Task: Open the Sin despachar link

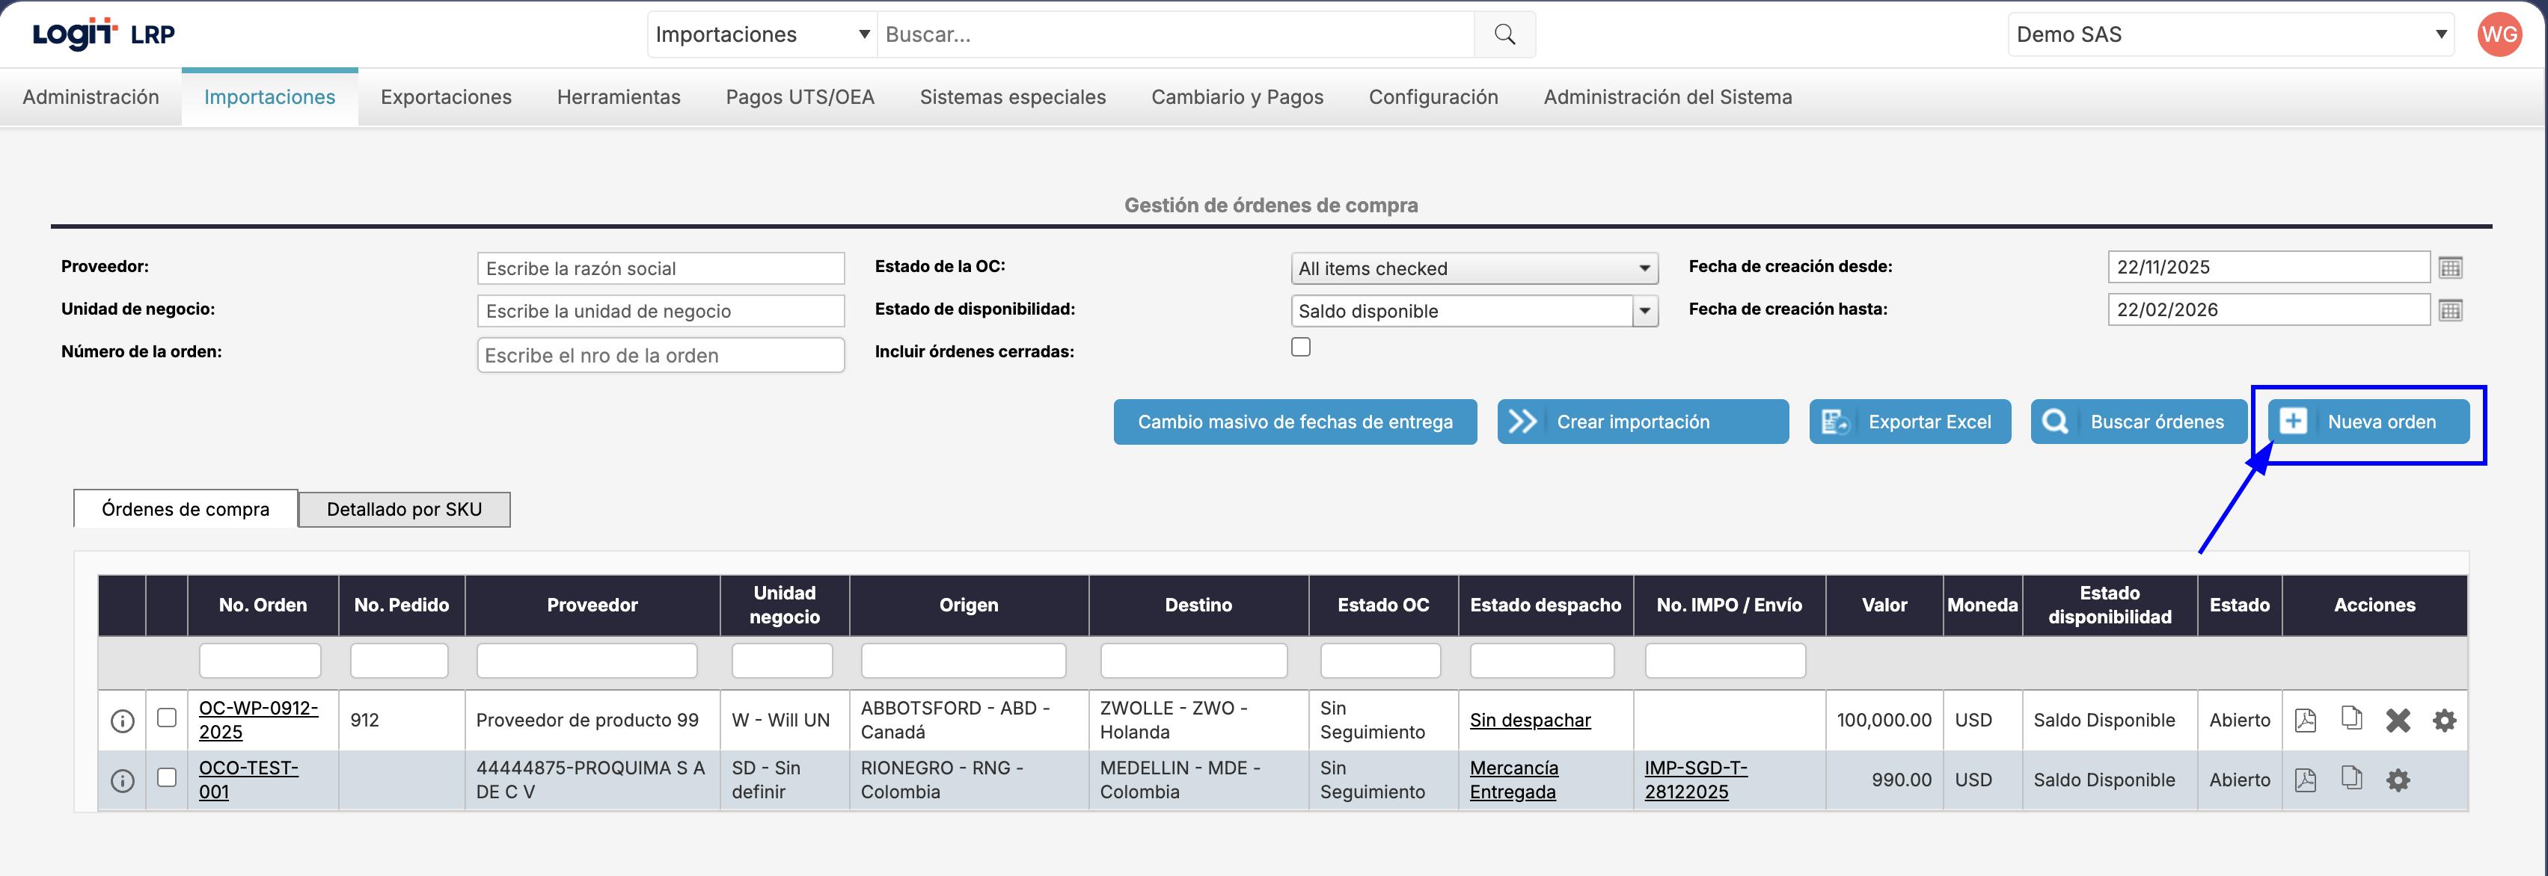Action: 1529,720
